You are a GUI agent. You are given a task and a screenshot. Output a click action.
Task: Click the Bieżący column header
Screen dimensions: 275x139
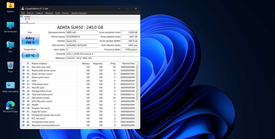coord(84,63)
